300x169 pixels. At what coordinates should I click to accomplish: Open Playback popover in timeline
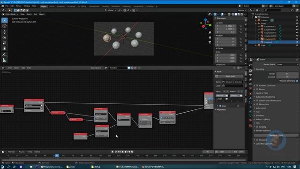[x=13, y=152]
